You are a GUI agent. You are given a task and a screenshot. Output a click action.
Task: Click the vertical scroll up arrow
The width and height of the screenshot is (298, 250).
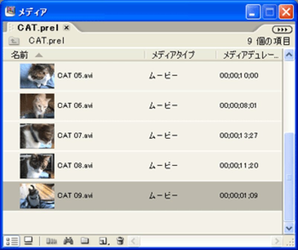coord(289,55)
